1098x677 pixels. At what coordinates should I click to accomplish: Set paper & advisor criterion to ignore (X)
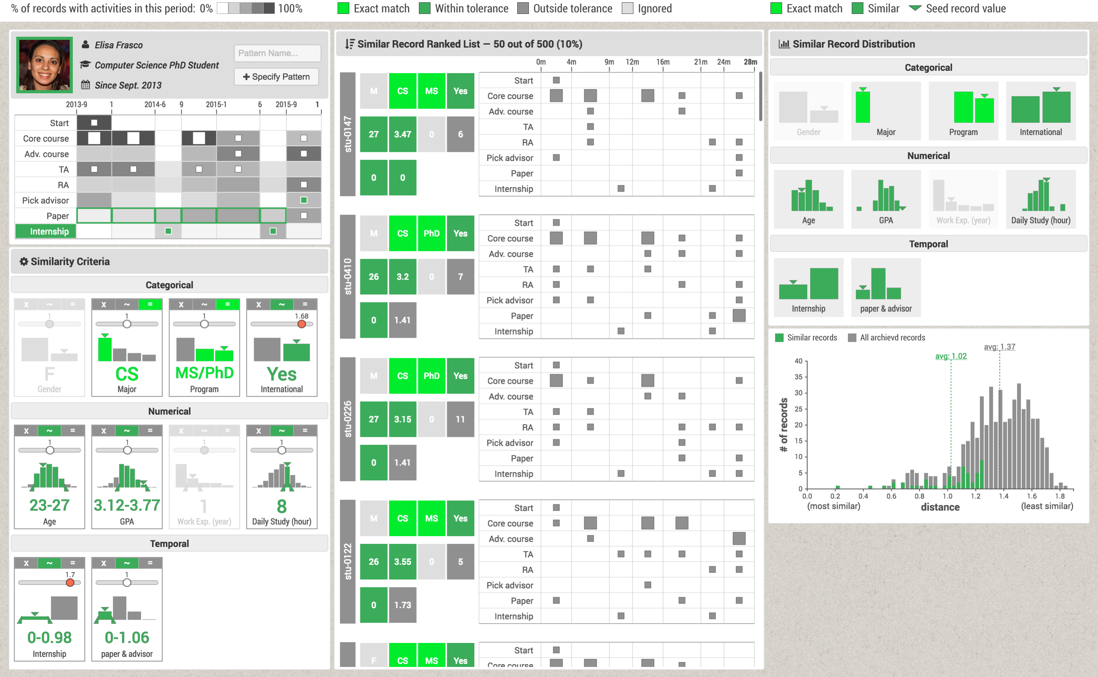[x=103, y=563]
